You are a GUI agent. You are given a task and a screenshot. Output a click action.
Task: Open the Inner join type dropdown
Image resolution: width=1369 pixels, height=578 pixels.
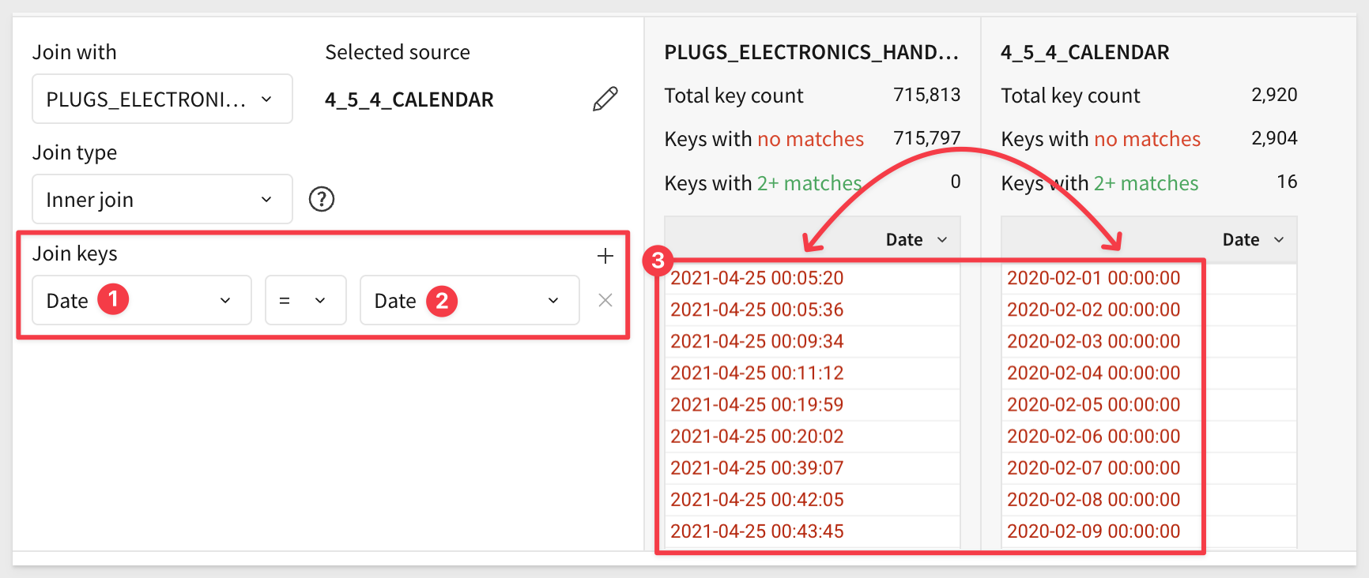click(x=162, y=200)
